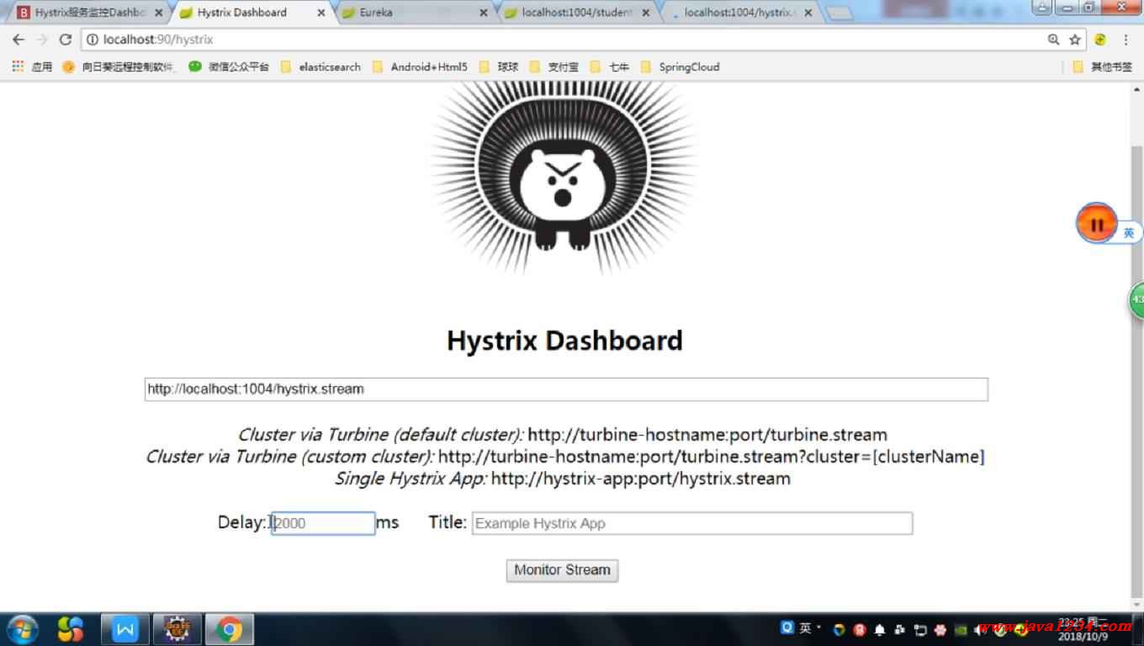This screenshot has width=1144, height=646.
Task: Open a new browser tab
Action: click(839, 13)
